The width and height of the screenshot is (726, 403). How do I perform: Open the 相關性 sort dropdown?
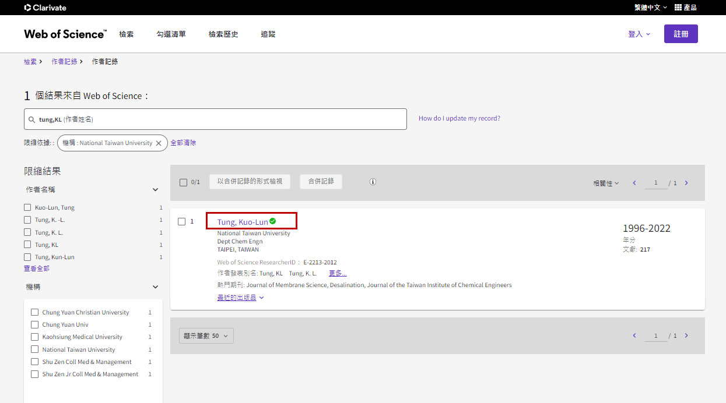[606, 183]
